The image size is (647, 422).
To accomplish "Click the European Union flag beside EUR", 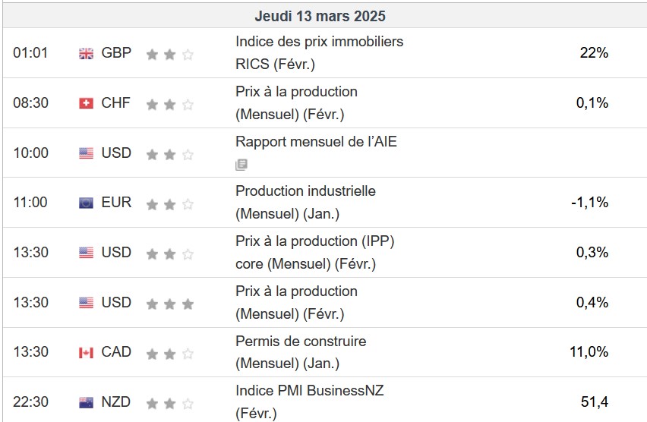I will pos(86,203).
